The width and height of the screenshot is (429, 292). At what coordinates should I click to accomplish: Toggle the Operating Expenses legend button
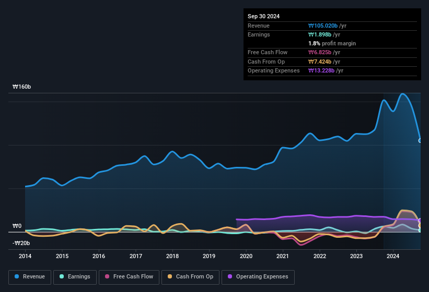[258, 277]
